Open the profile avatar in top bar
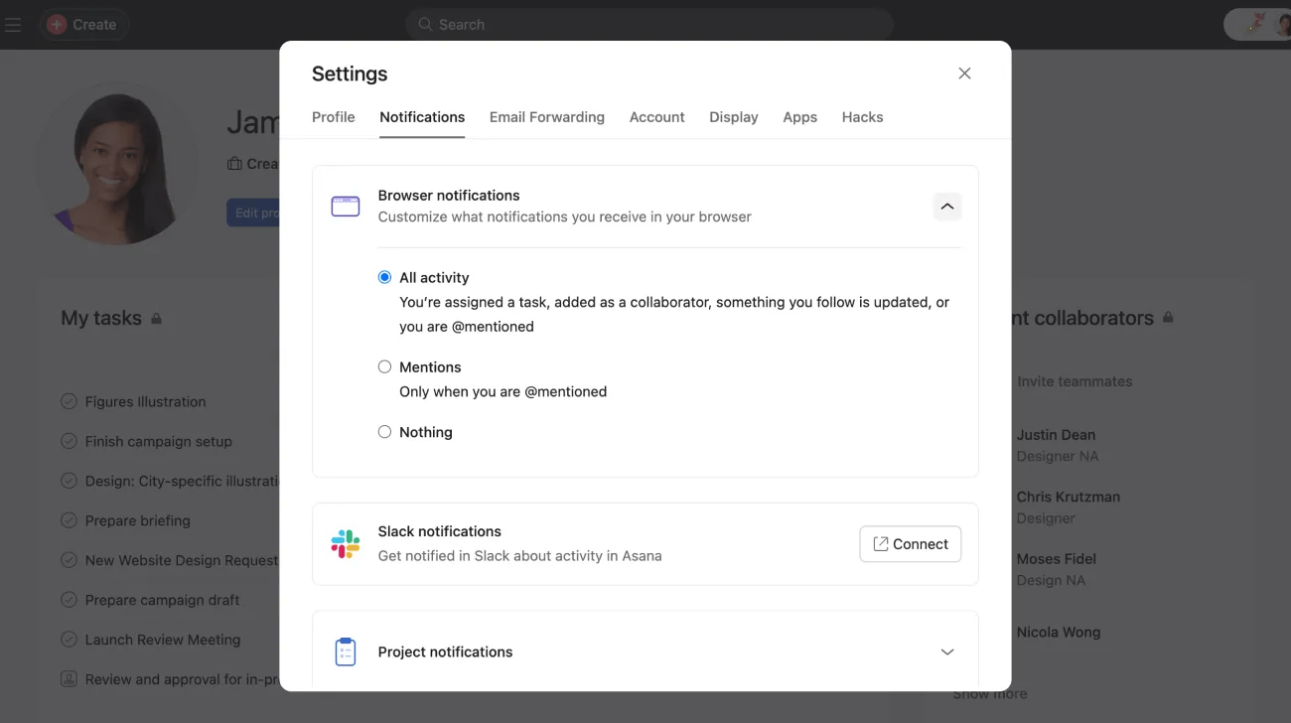This screenshot has height=723, width=1291. tap(1282, 24)
